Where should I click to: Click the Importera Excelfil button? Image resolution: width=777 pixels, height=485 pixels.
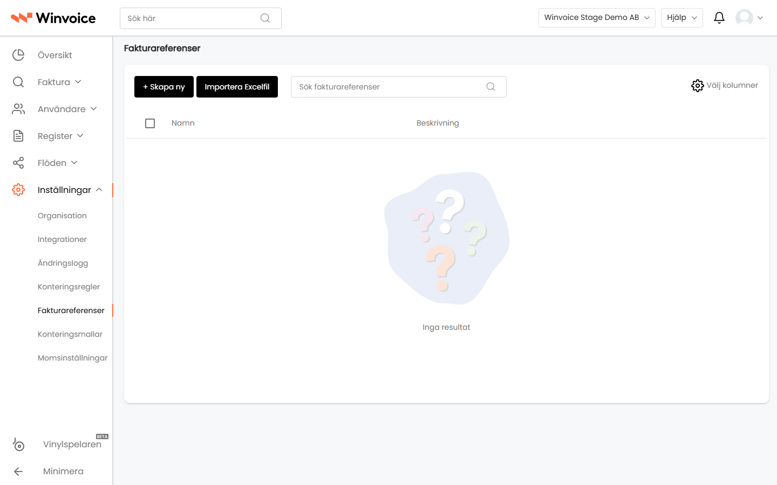[x=237, y=87]
